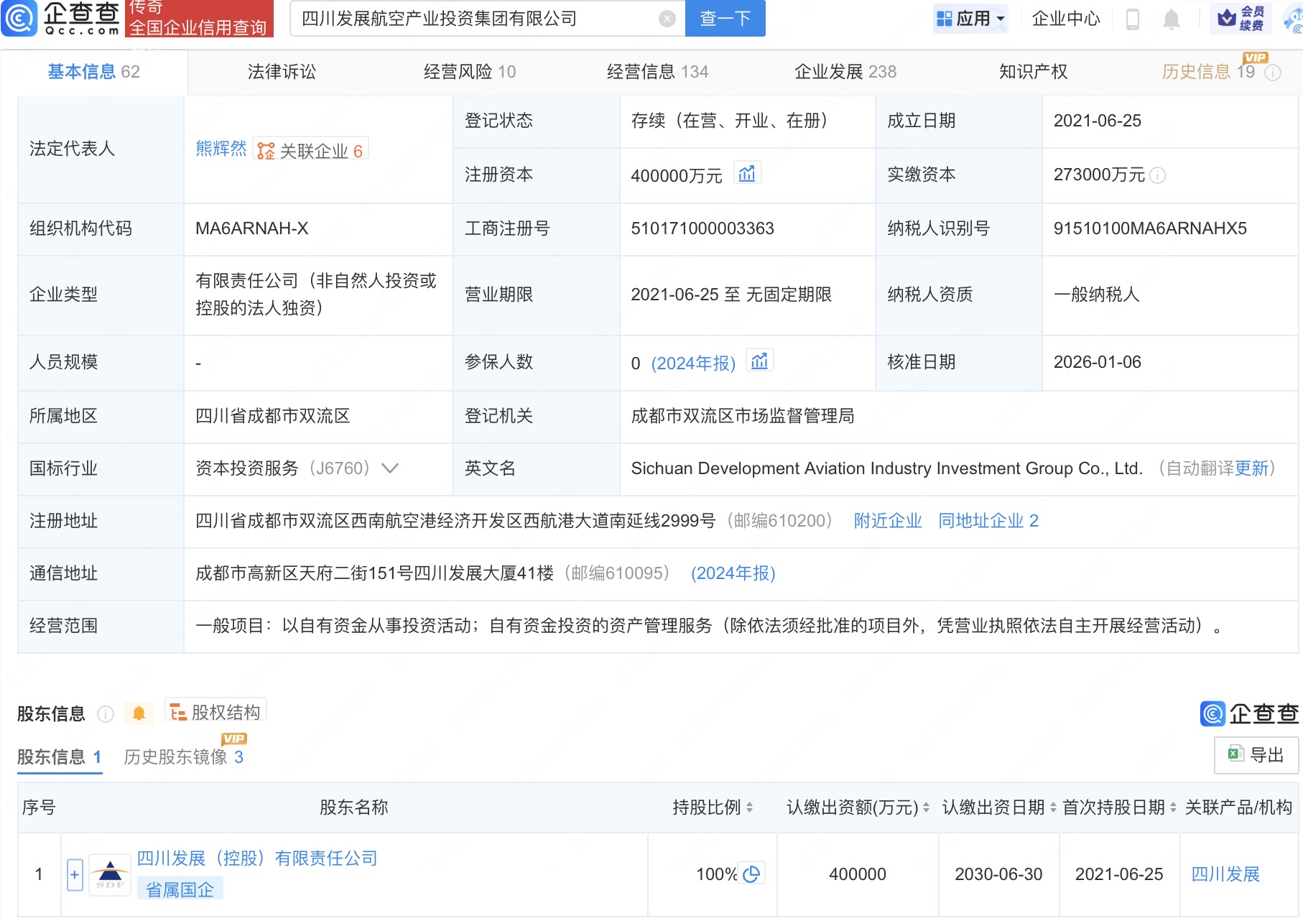Viewport: 1303px width, 921px height.
Task: Click the 查一下 search button
Action: (x=725, y=19)
